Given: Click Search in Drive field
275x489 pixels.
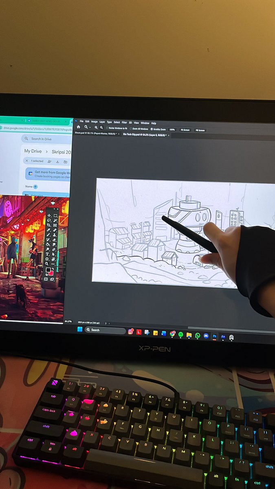Looking at the screenshot, I should click(x=46, y=139).
